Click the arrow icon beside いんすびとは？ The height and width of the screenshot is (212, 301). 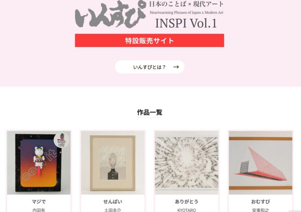[176, 67]
